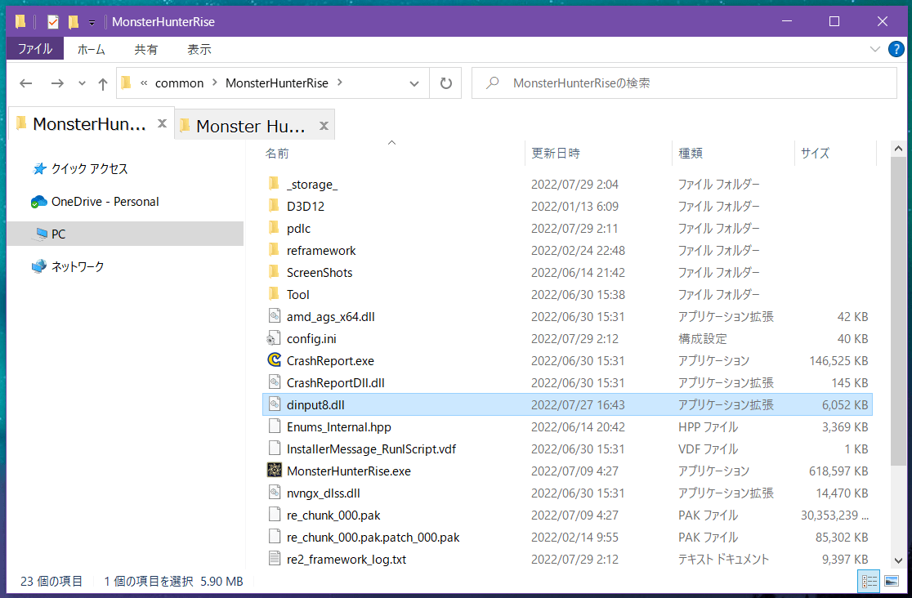Screen dimensions: 912x598
Task: Click the scrollbar up arrow
Action: point(898,149)
